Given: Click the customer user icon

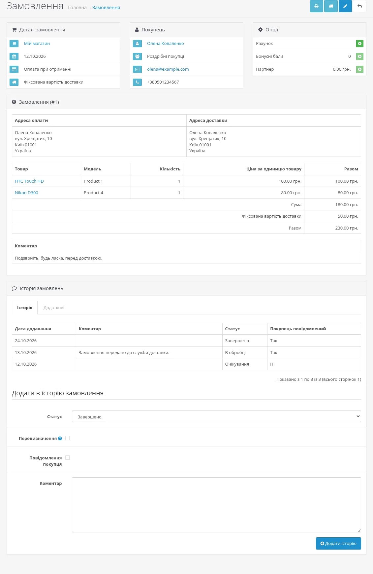Looking at the screenshot, I should pos(137,44).
